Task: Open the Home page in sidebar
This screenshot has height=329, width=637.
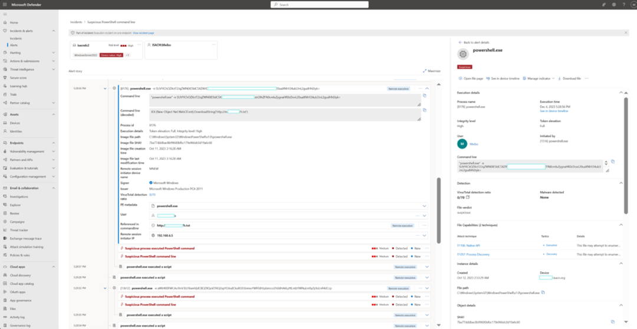Action: coord(14,22)
